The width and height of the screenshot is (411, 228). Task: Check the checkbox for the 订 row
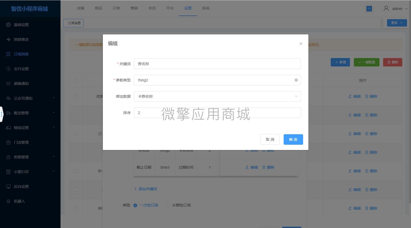(x=76, y=134)
